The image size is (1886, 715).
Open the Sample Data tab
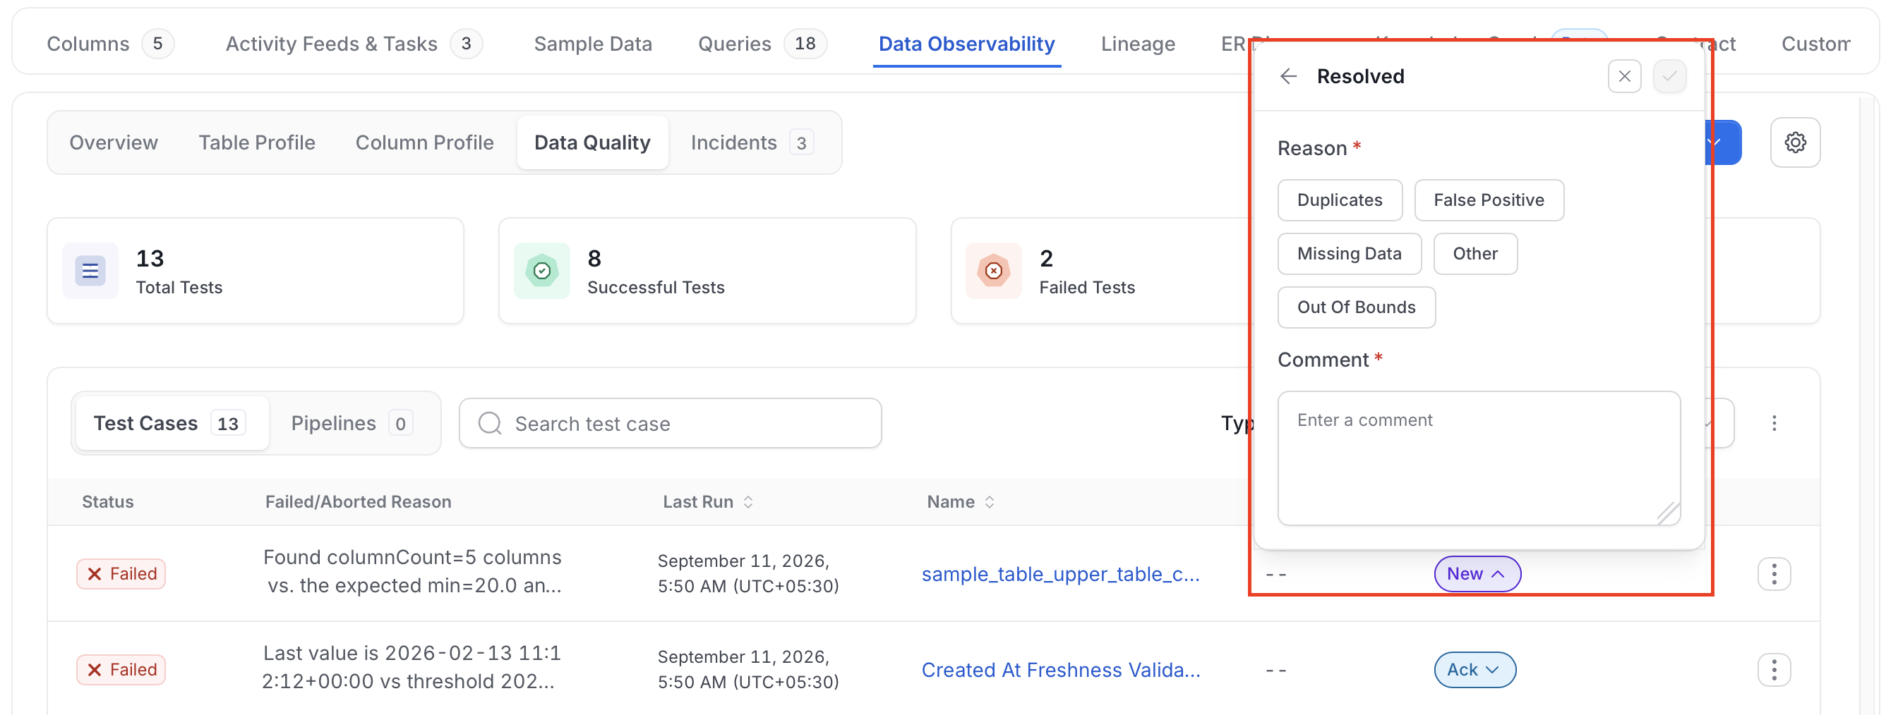[592, 44]
